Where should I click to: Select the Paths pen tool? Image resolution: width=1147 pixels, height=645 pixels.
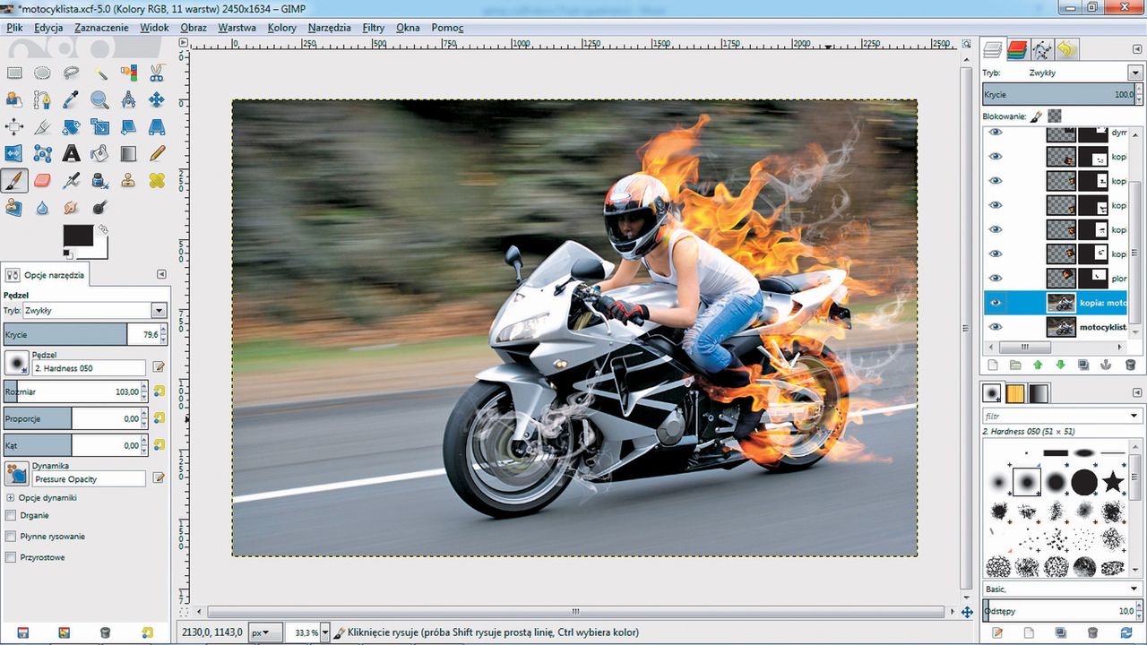point(42,99)
